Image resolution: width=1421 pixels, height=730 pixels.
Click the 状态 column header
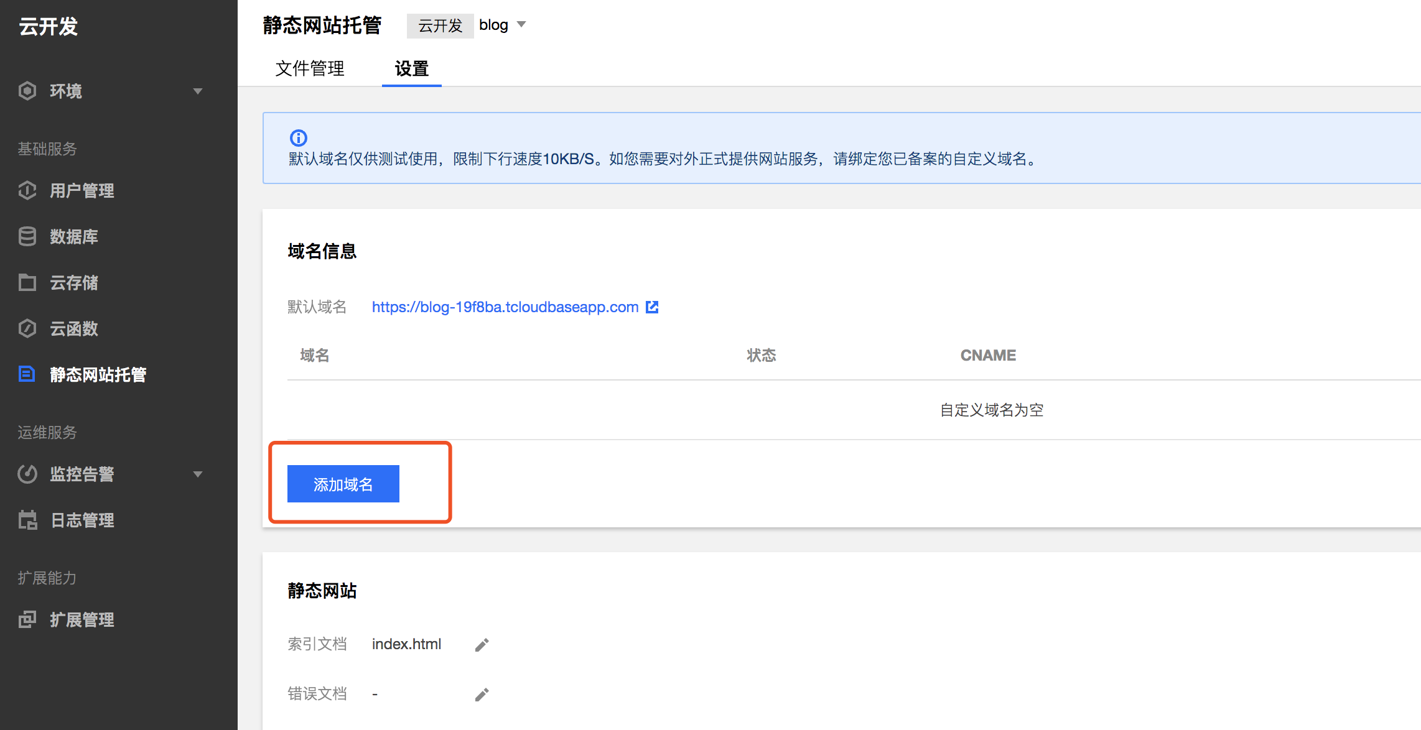click(x=762, y=355)
